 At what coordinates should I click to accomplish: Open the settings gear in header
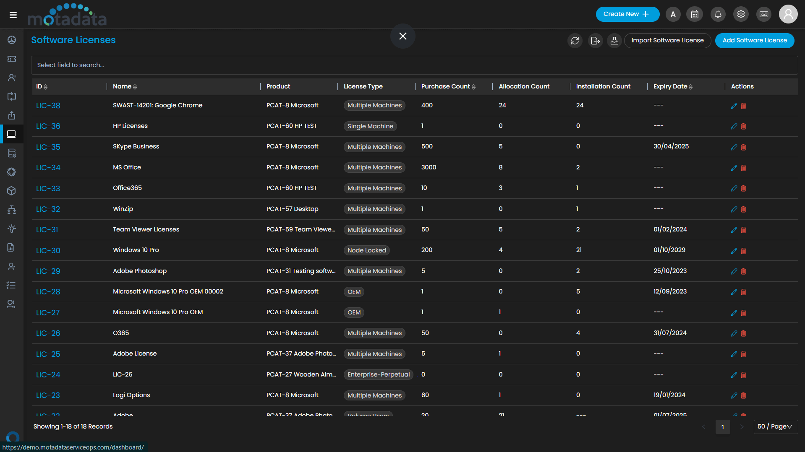(741, 14)
